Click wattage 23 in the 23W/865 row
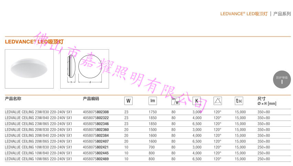 [x=126, y=124]
